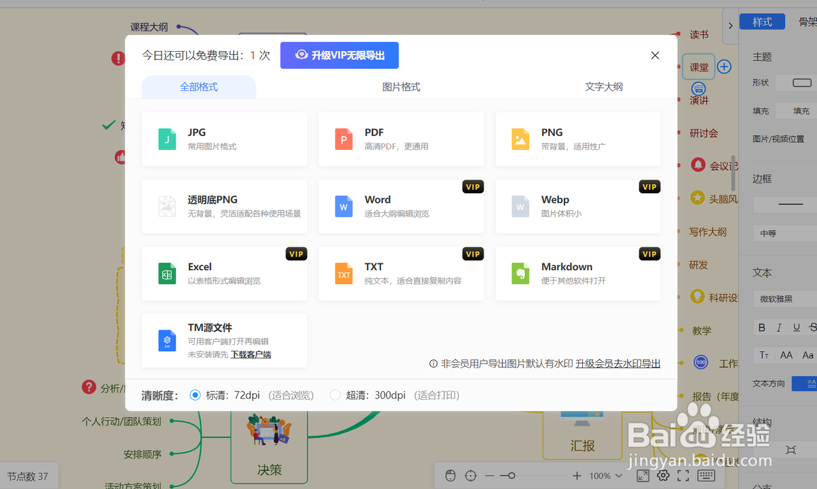The height and width of the screenshot is (489, 817).
Task: Switch to 全部格式 tab
Action: click(x=199, y=87)
